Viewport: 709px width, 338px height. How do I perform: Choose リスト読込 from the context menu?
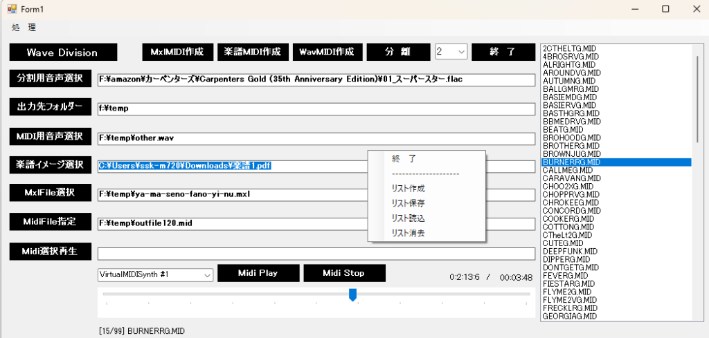click(408, 218)
